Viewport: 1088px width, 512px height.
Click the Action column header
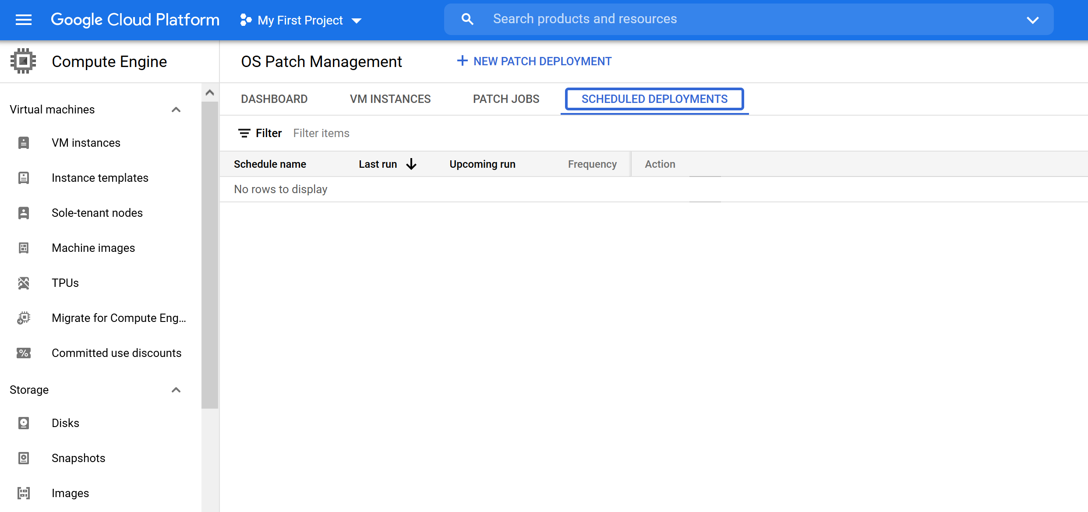click(x=660, y=164)
